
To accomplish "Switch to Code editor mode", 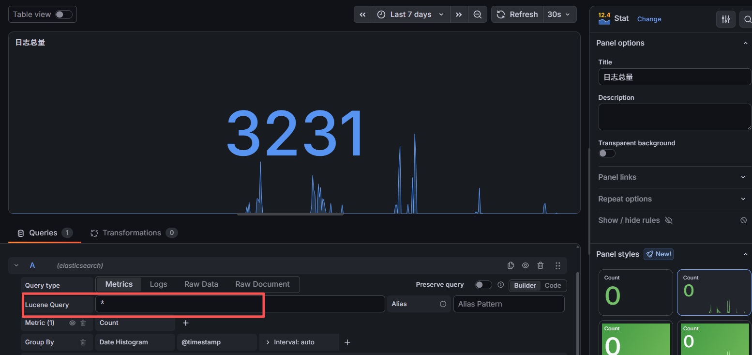I will pos(553,285).
